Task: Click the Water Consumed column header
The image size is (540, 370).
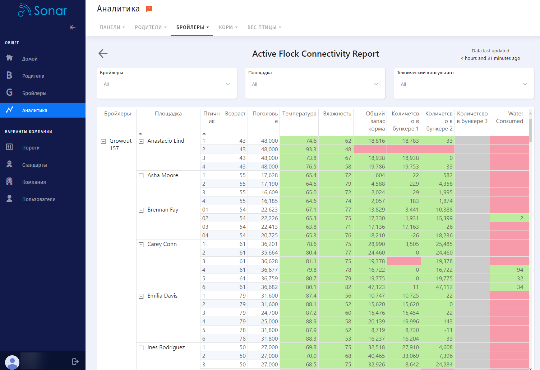Action: pyautogui.click(x=509, y=117)
